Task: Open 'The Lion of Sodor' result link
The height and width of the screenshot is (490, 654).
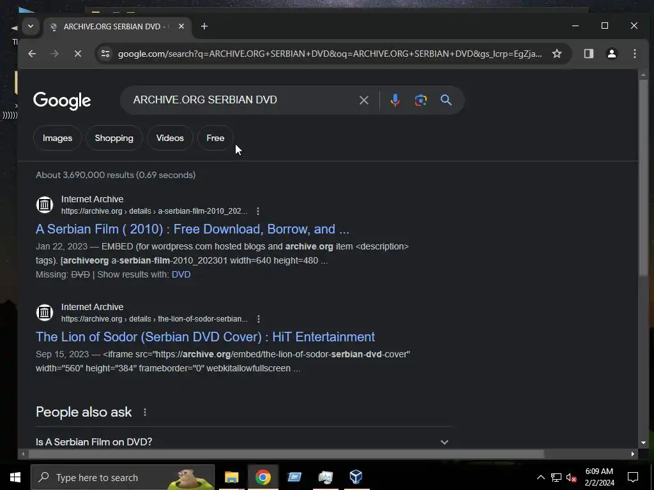Action: (x=205, y=337)
